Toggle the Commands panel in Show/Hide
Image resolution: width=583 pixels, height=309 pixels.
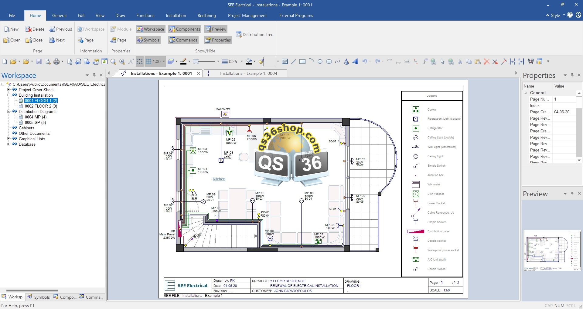(x=183, y=40)
